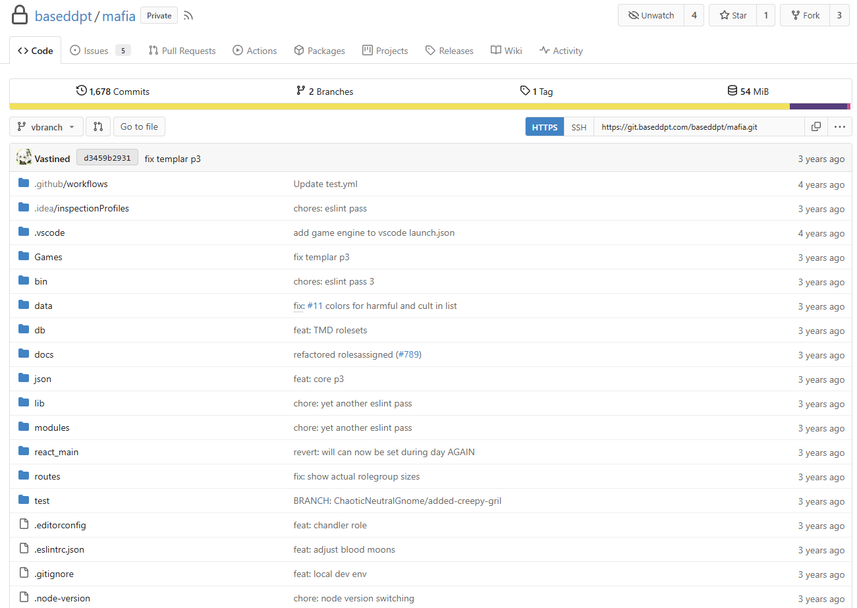Click the .editorconfig file icon
This screenshot has width=857, height=608.
coord(24,525)
